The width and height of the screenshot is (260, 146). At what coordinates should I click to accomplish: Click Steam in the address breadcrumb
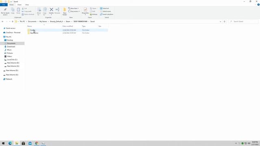(x=68, y=21)
